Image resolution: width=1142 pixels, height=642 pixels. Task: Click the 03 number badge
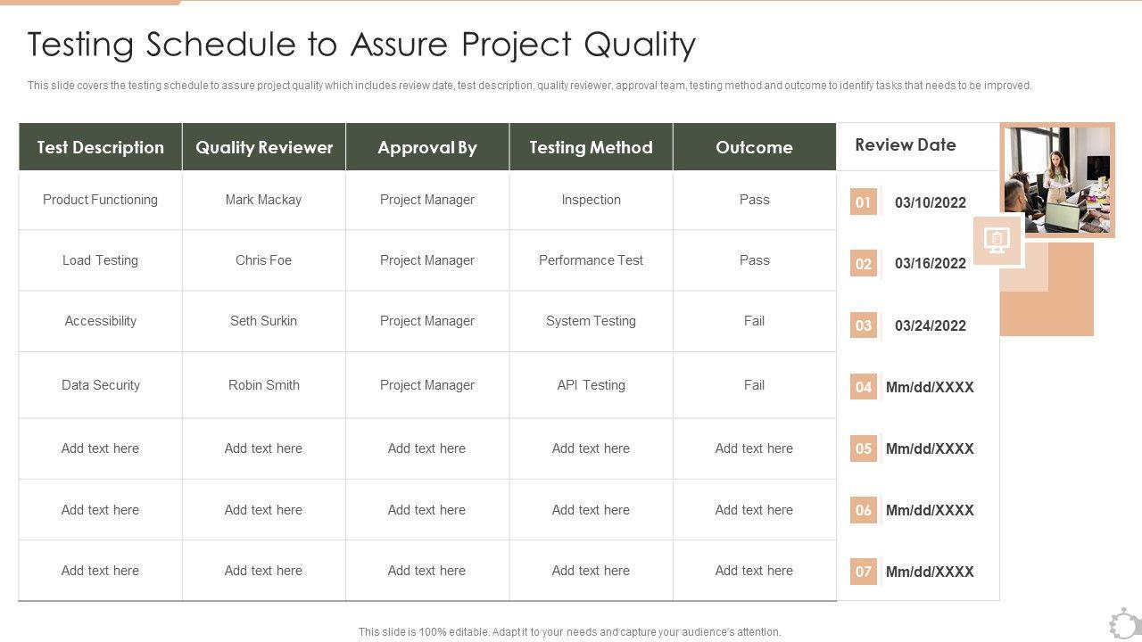pos(863,325)
